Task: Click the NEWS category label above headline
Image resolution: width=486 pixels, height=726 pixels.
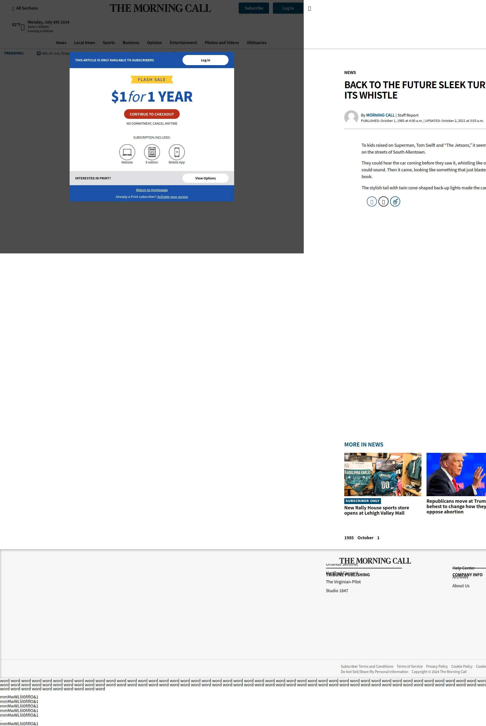Action: click(x=350, y=72)
